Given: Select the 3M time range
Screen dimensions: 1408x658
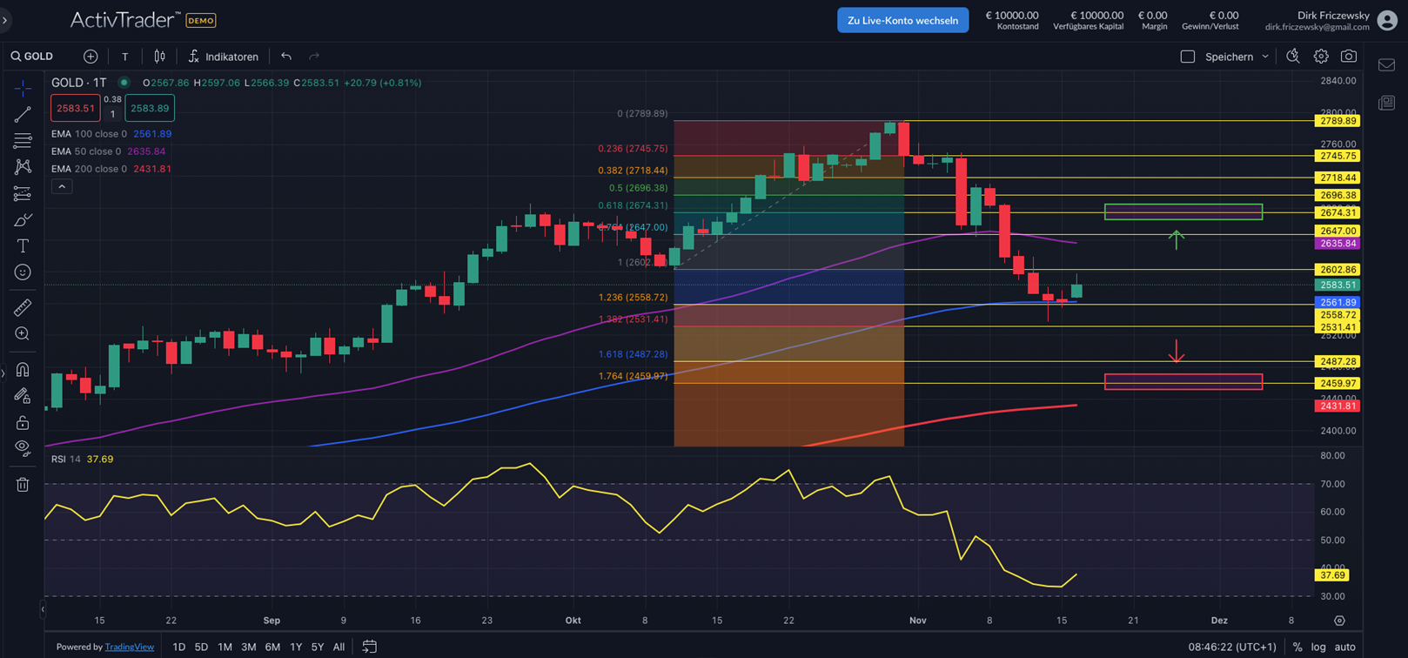Looking at the screenshot, I should pyautogui.click(x=248, y=647).
